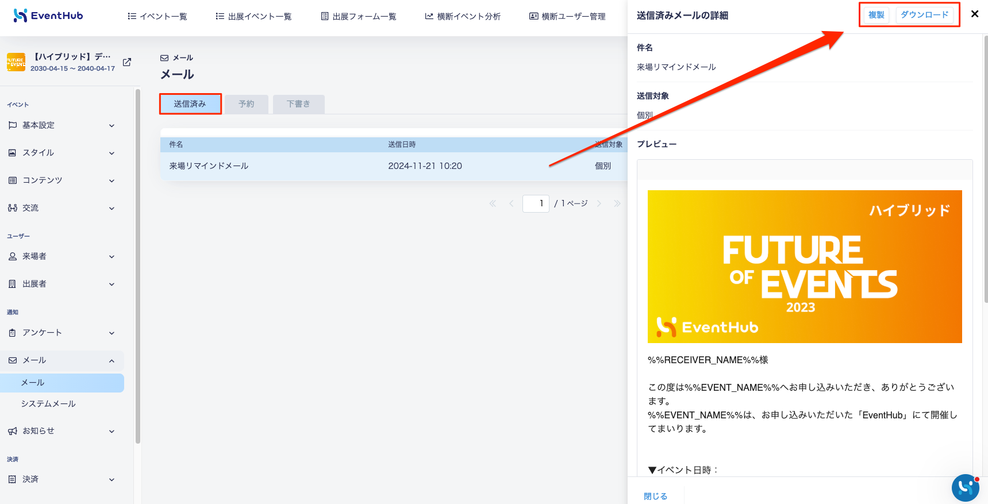Click the ダウンロード button
Viewport: 988px width, 504px height.
click(925, 15)
